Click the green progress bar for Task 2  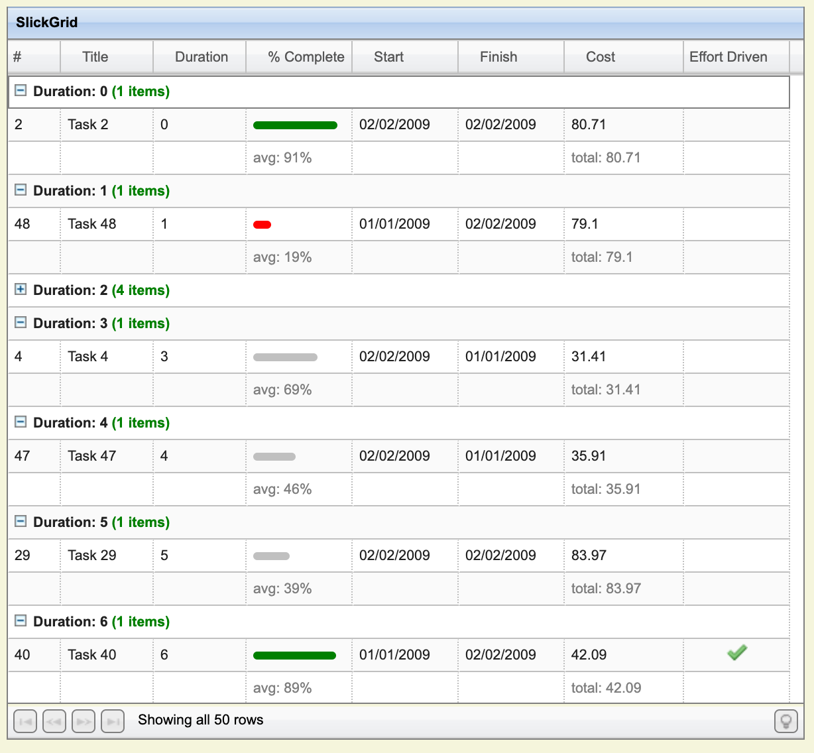pos(294,125)
